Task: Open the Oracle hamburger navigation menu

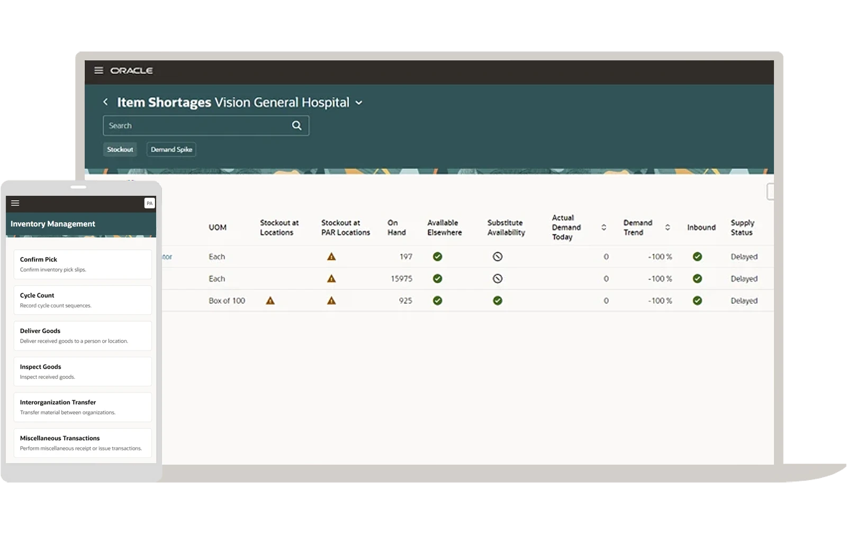Action: [x=98, y=70]
